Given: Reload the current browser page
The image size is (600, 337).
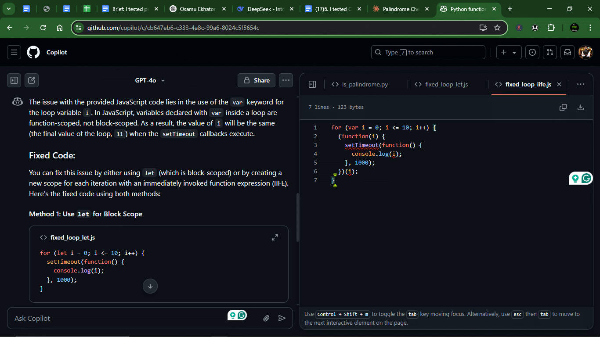Looking at the screenshot, I should pos(43,28).
